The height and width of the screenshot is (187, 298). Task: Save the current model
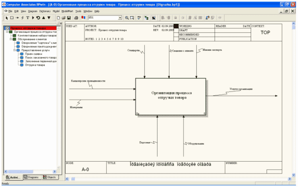pyautogui.click(x=69, y=18)
